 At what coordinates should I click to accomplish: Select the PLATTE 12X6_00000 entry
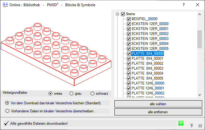[148, 83]
